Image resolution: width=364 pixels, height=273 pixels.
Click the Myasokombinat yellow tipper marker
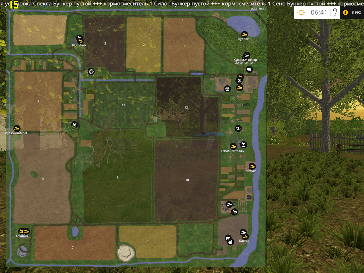17,128
